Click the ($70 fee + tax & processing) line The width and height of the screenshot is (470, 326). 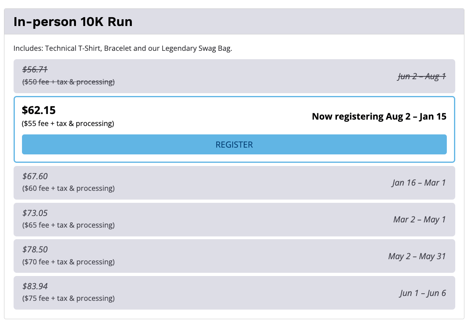click(68, 262)
